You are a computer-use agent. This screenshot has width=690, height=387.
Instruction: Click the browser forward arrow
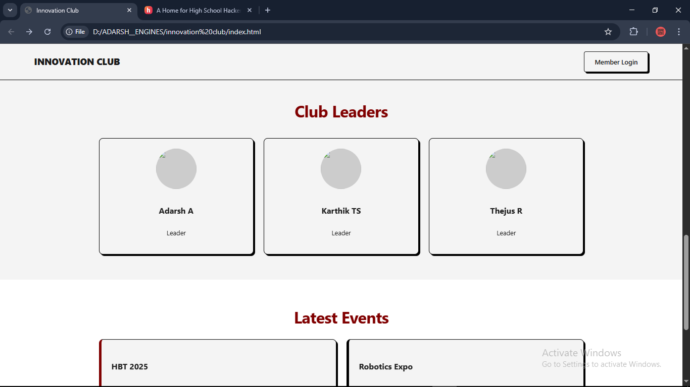coord(29,32)
